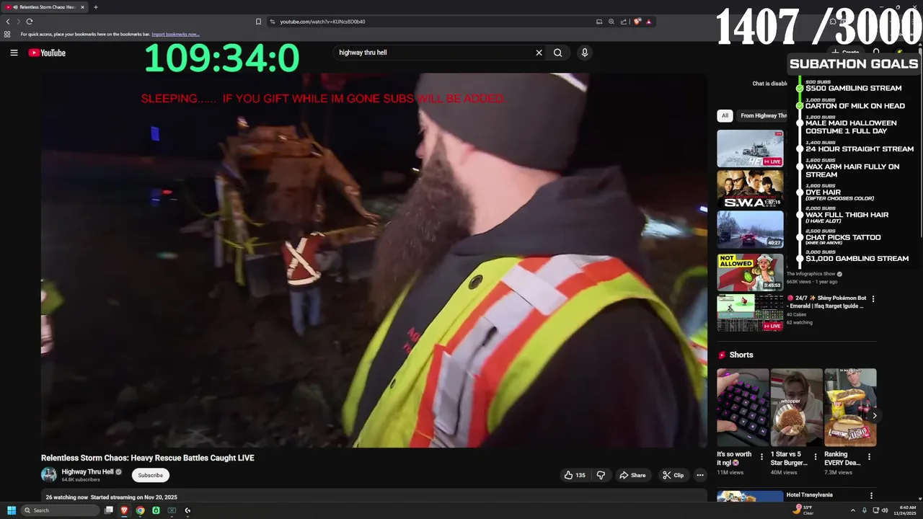The image size is (923, 519).
Task: Open the S.W.A.T. video thumbnail
Action: 750,189
